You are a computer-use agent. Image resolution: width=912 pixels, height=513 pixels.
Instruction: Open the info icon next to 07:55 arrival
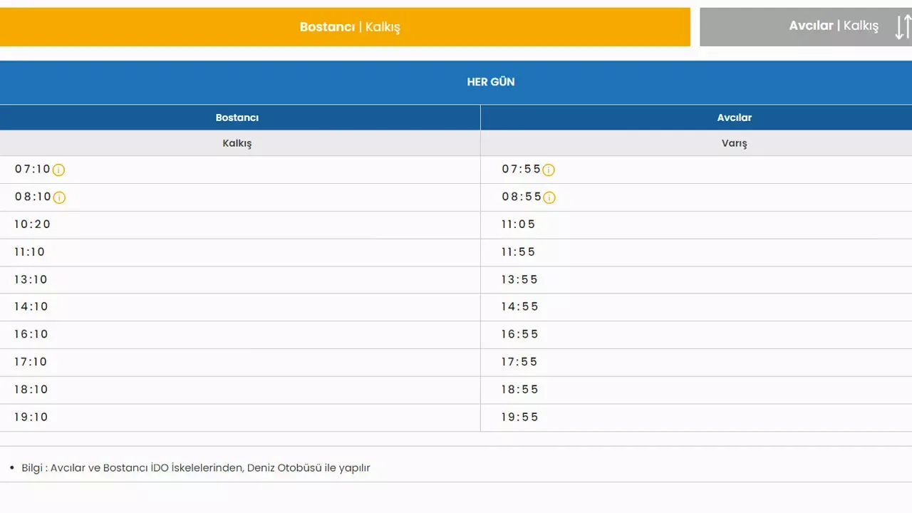549,170
